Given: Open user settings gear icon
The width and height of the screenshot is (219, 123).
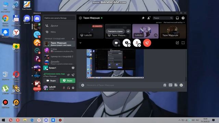Looking at the screenshot, I should click(x=73, y=88).
